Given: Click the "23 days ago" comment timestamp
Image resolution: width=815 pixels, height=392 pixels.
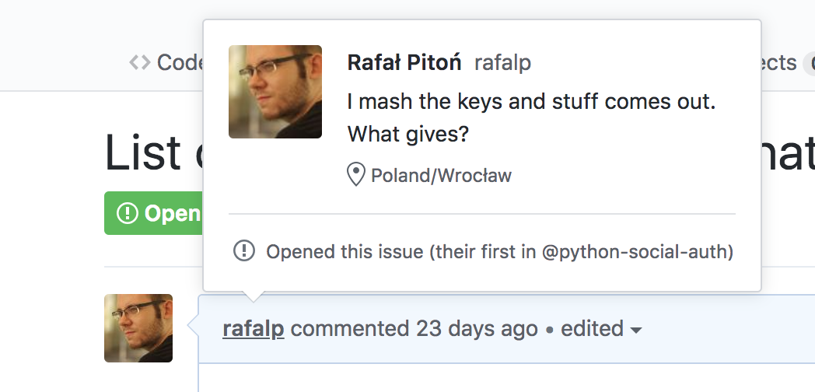Looking at the screenshot, I should click(x=477, y=329).
